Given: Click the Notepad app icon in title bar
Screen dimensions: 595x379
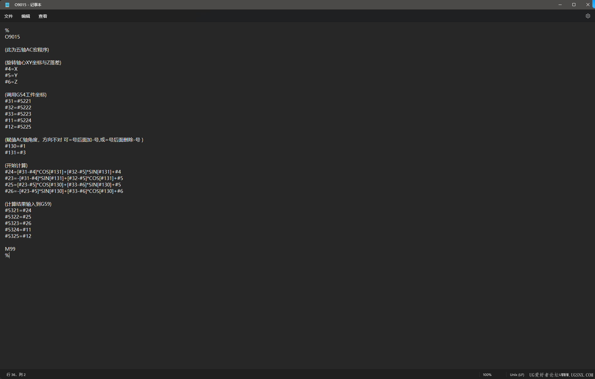Looking at the screenshot, I should (7, 5).
